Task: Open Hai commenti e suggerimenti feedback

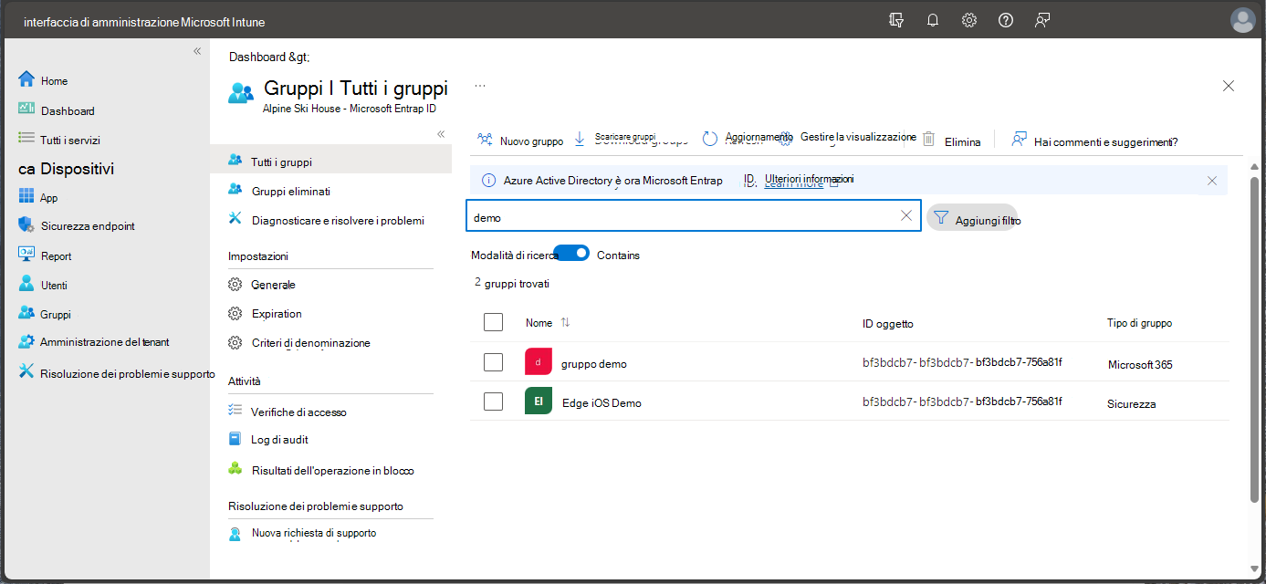Action: pos(1094,141)
